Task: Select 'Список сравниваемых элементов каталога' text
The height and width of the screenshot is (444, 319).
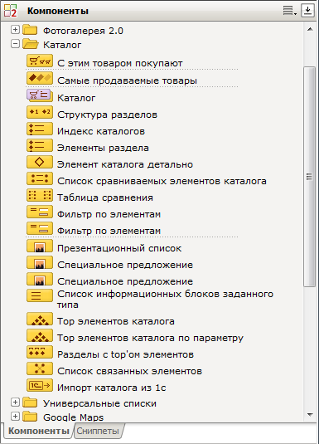Action: tap(162, 181)
